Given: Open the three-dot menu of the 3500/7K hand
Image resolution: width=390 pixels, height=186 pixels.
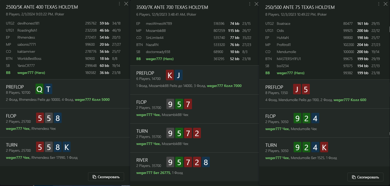Looking at the screenshot, I should click(250, 4).
